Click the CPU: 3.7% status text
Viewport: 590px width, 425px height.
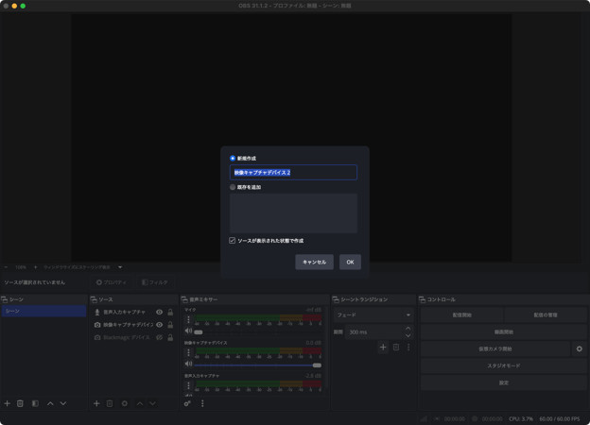(521, 418)
